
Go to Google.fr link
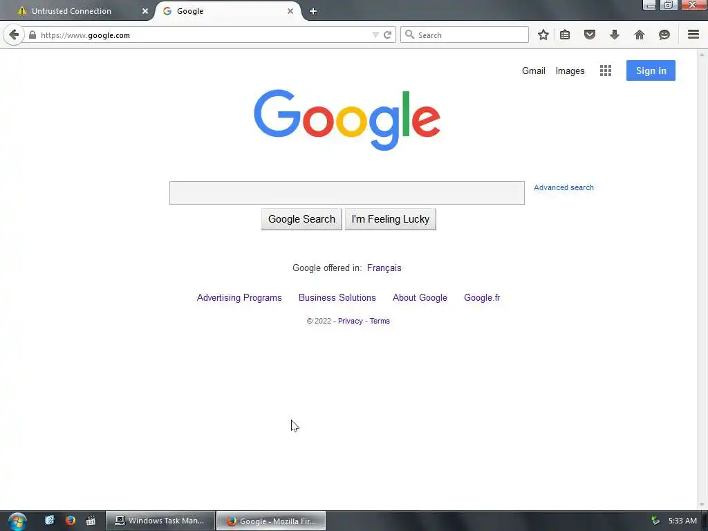tap(482, 297)
